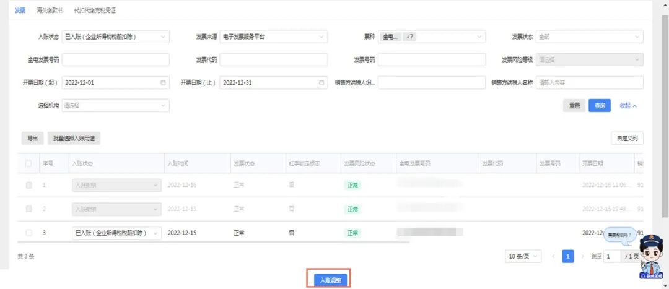Check the row 3 checkbox
669x289 pixels.
point(28,233)
